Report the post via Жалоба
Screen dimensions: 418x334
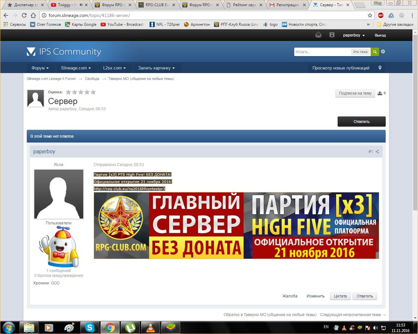[x=290, y=296]
